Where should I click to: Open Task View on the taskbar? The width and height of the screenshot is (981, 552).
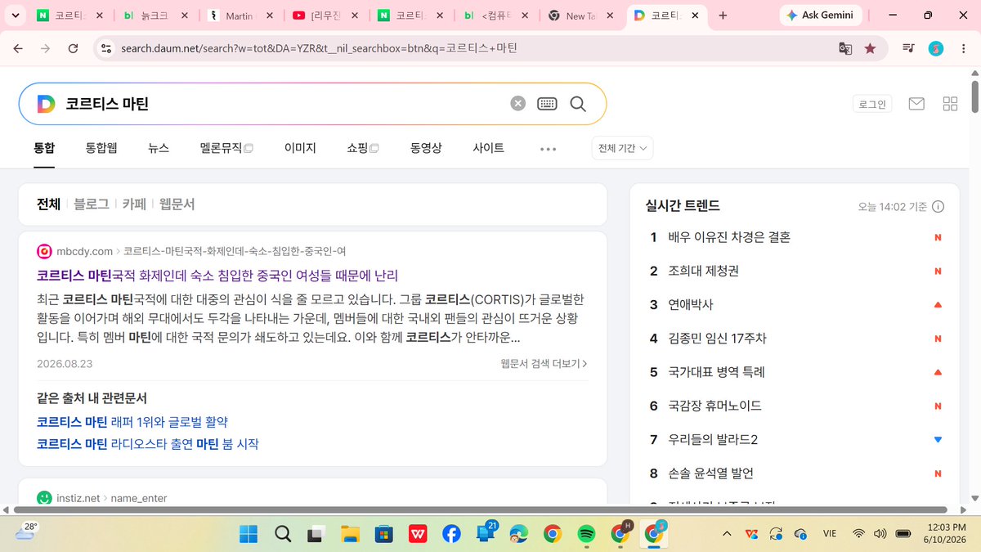pyautogui.click(x=316, y=534)
